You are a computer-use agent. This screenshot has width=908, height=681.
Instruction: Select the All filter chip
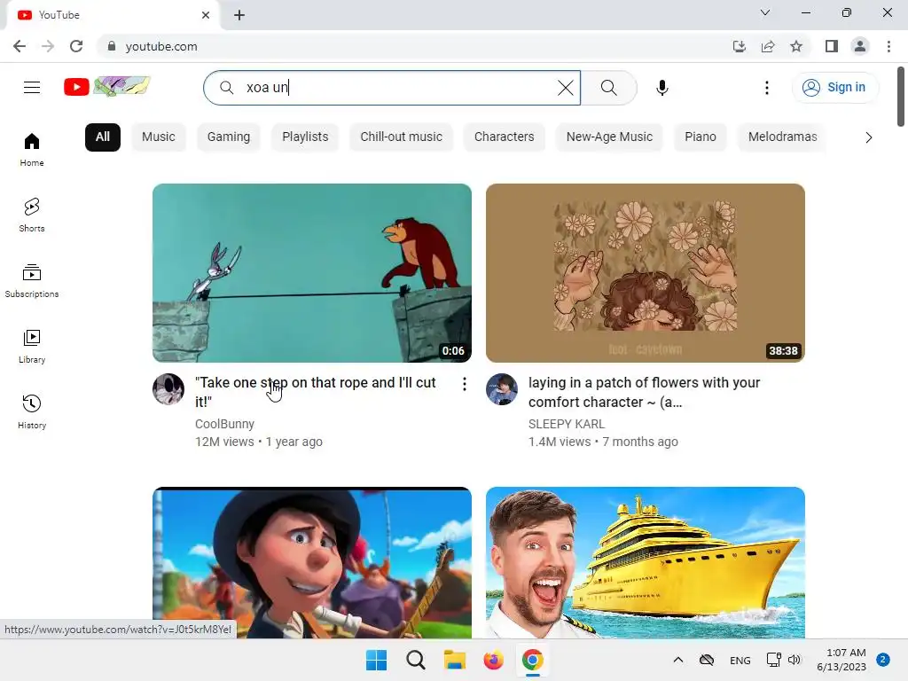[x=103, y=137]
